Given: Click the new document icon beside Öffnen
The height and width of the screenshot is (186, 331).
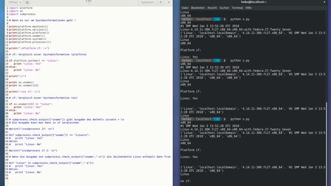Looking at the screenshot, I should click(27, 2).
